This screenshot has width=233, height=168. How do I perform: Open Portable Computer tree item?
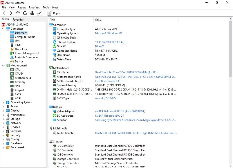(x=26, y=57)
